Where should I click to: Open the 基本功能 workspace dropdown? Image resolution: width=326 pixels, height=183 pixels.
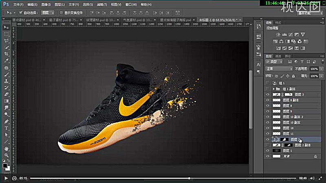point(310,13)
